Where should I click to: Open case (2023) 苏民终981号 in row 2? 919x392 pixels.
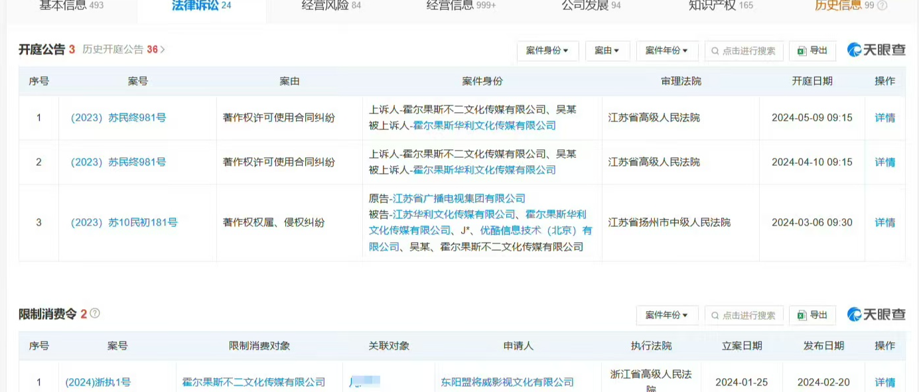(x=118, y=162)
